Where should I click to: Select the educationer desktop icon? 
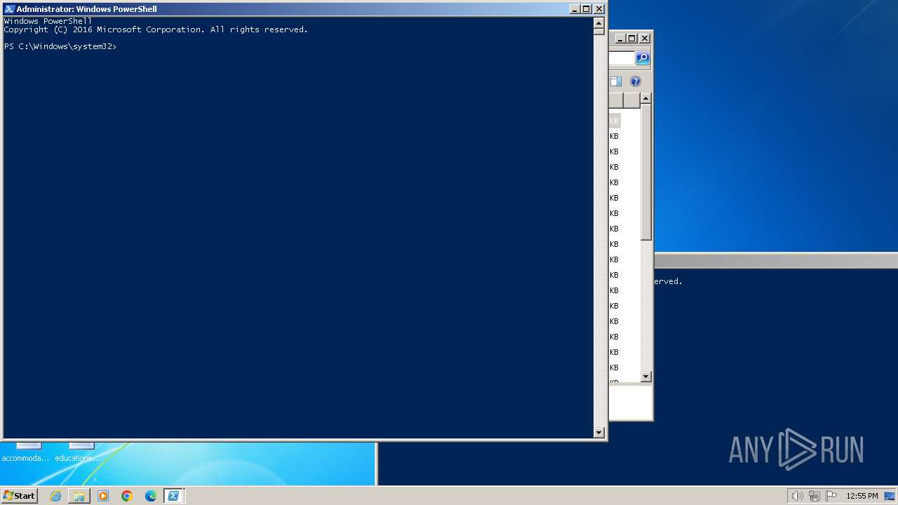79,451
